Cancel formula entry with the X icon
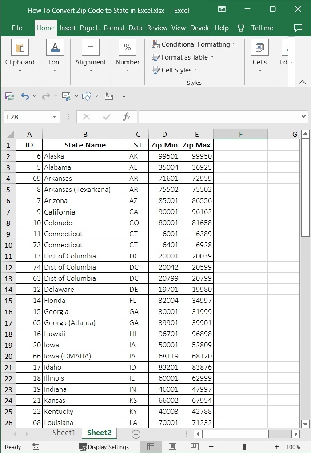This screenshot has height=453, width=311. click(x=86, y=117)
